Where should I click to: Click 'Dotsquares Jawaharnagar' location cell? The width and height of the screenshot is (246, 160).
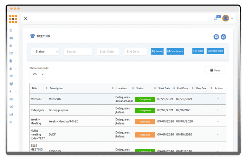point(124,99)
